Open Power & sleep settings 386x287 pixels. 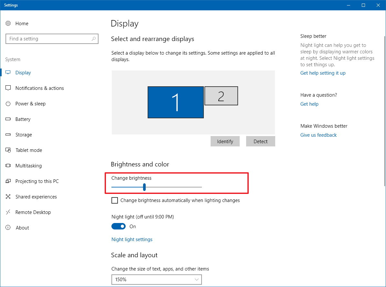pyautogui.click(x=31, y=103)
